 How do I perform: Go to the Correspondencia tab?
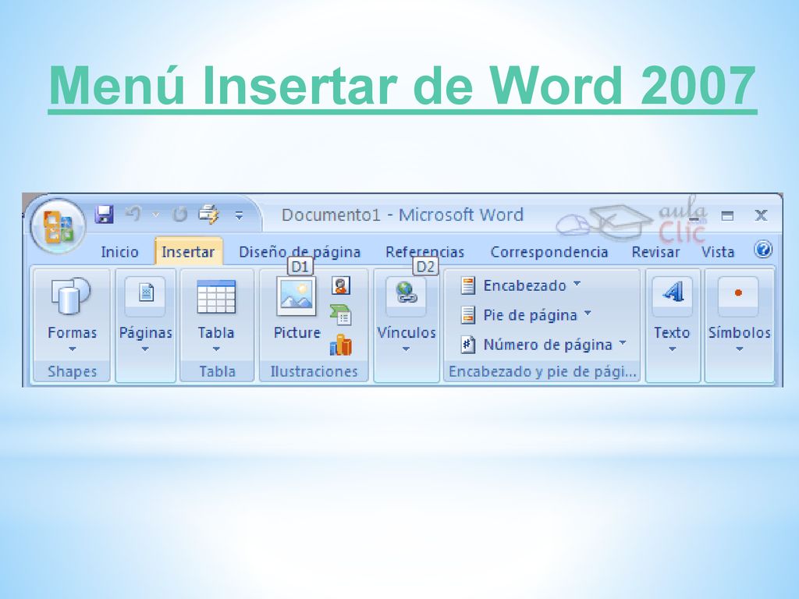[549, 252]
